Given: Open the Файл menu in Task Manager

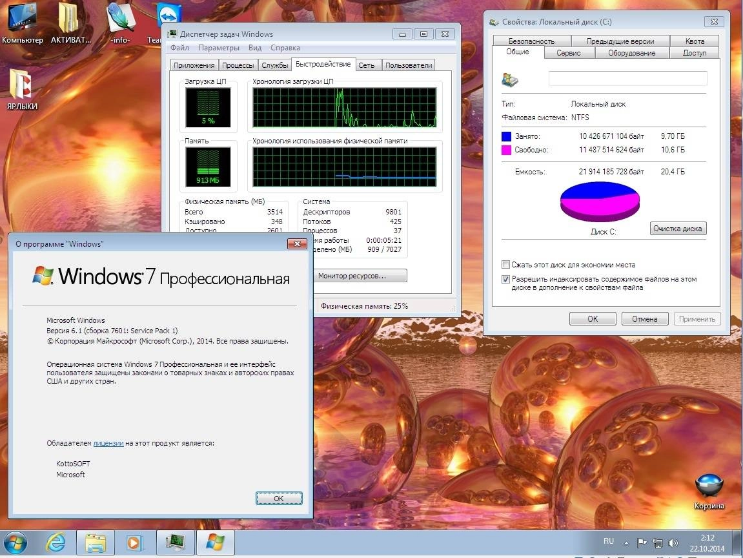Looking at the screenshot, I should (179, 47).
